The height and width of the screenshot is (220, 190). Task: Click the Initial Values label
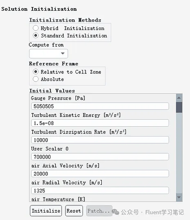click(x=52, y=91)
